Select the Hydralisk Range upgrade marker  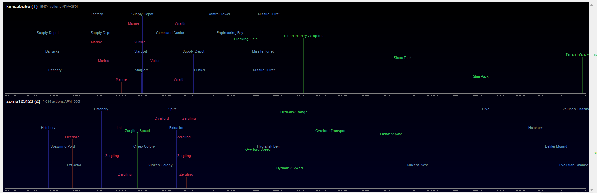(x=294, y=112)
